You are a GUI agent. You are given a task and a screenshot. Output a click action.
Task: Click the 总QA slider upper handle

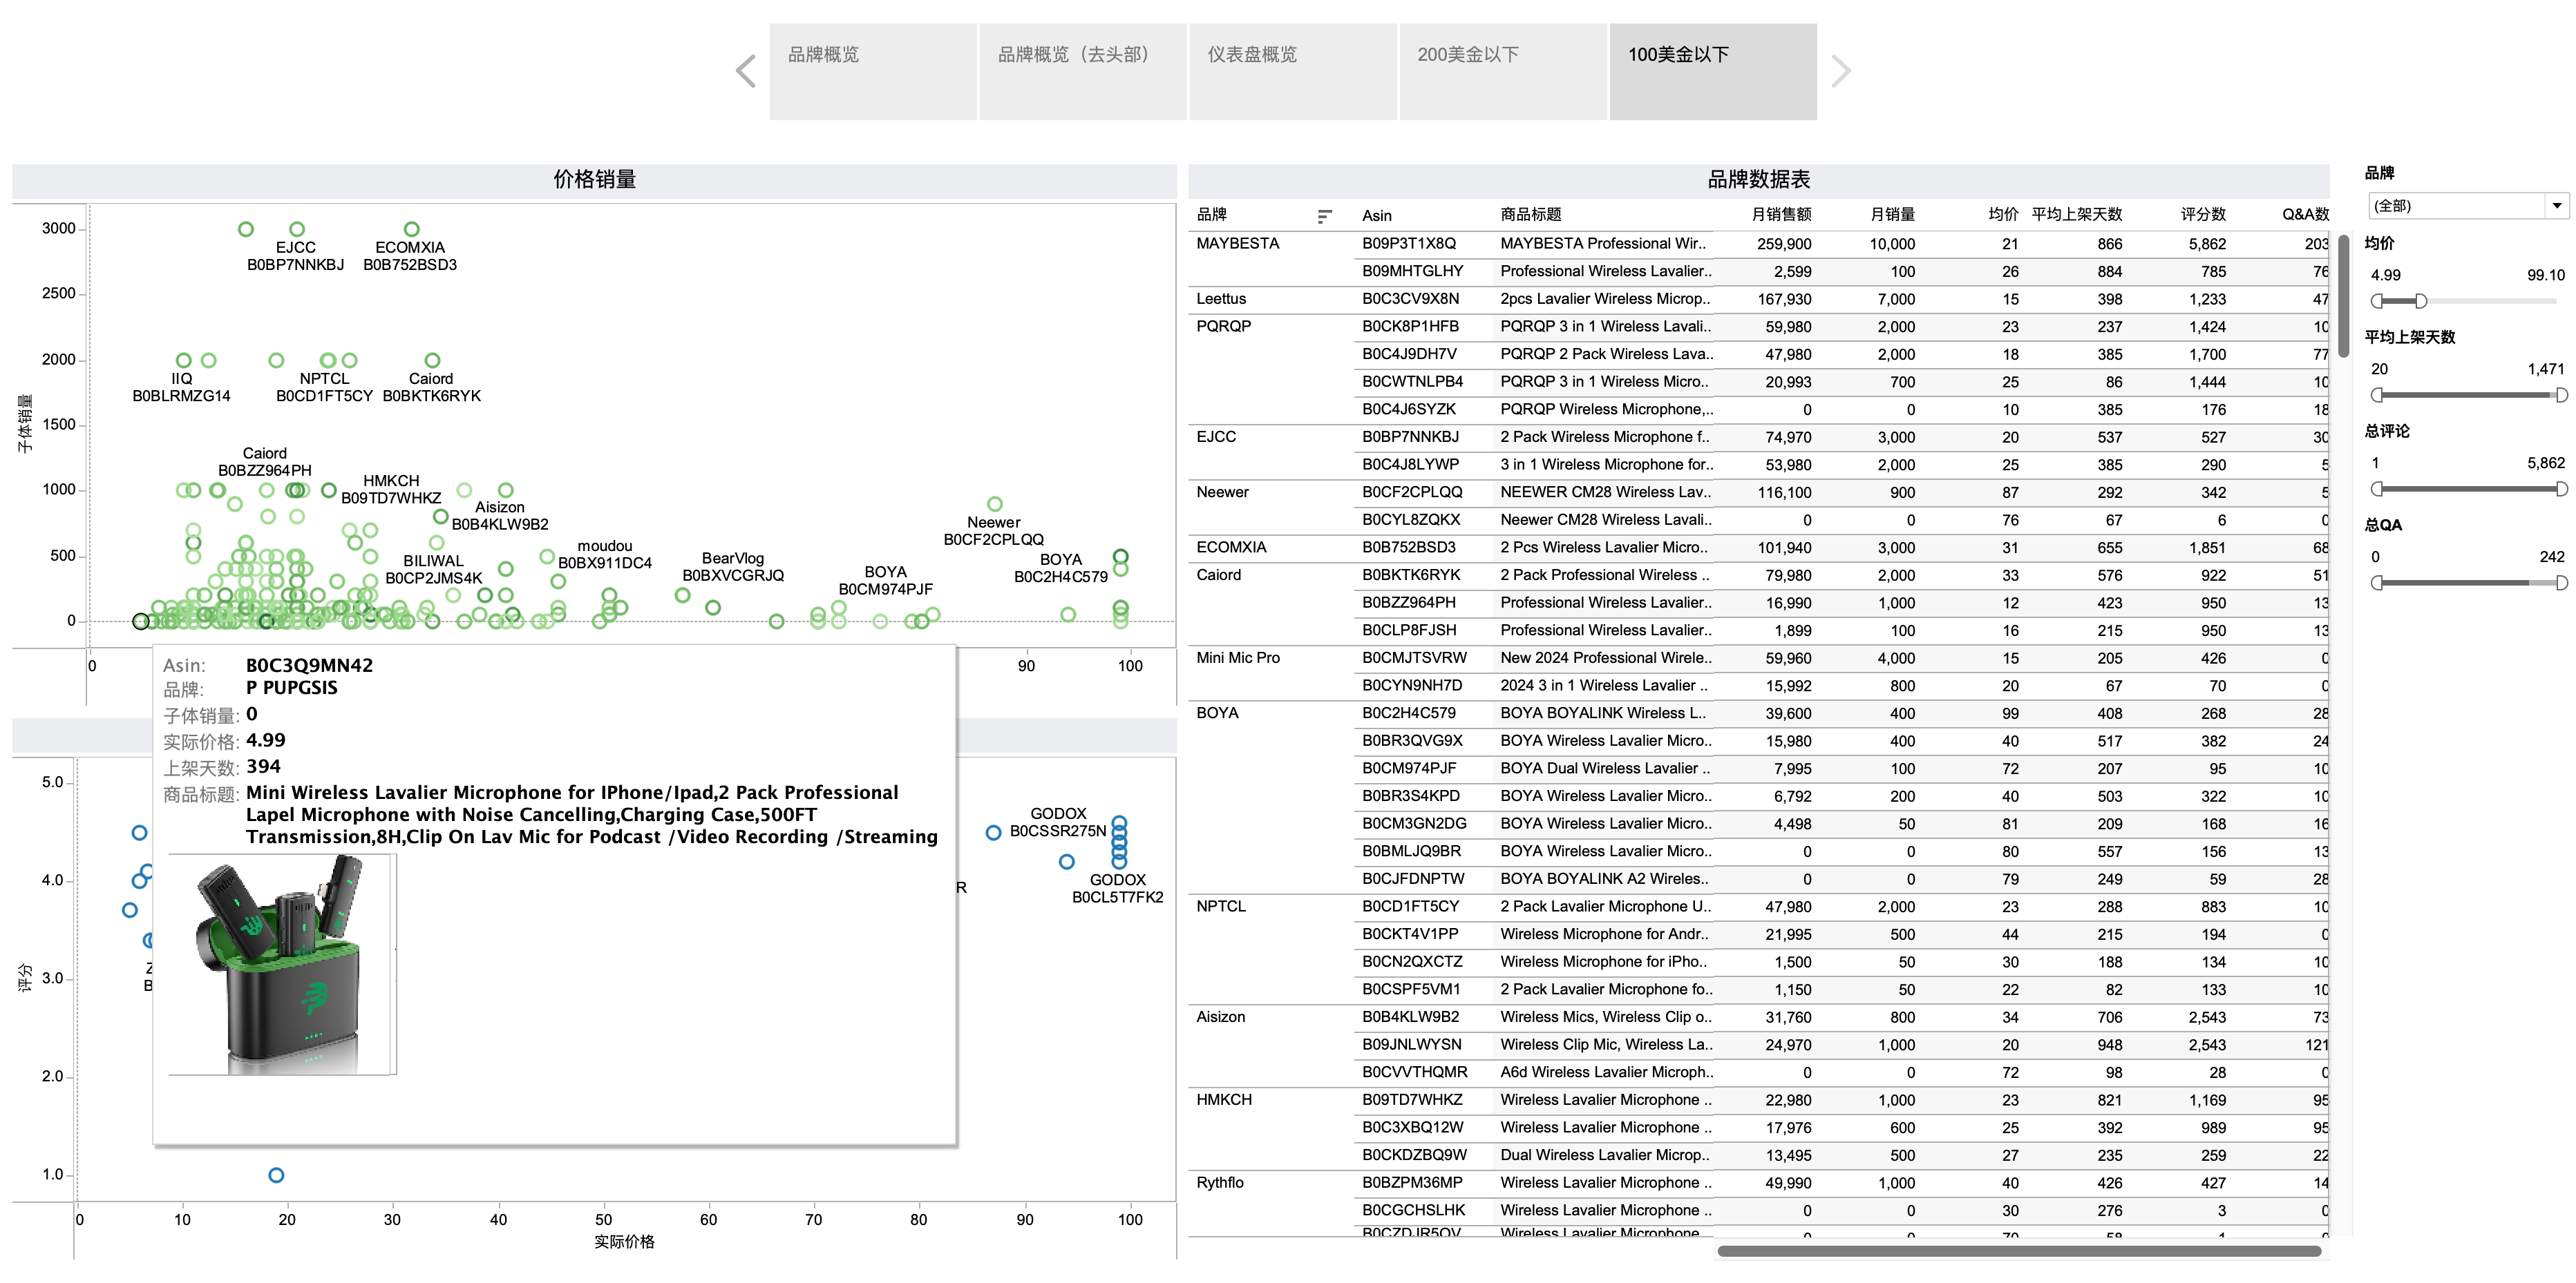[2561, 583]
